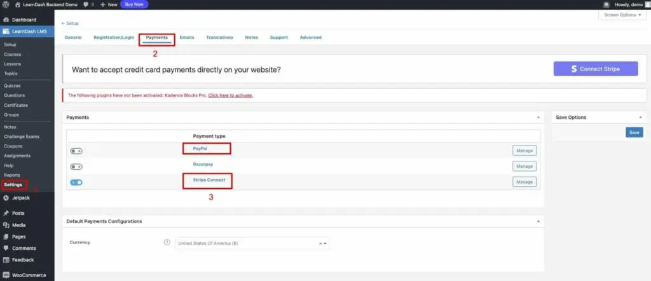The image size is (651, 281).
Task: Open the Advanced tab
Action: (310, 38)
